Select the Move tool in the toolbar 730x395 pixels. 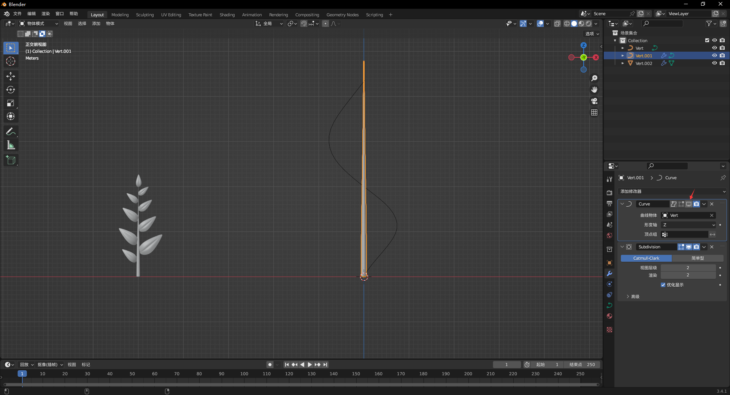[x=11, y=76]
